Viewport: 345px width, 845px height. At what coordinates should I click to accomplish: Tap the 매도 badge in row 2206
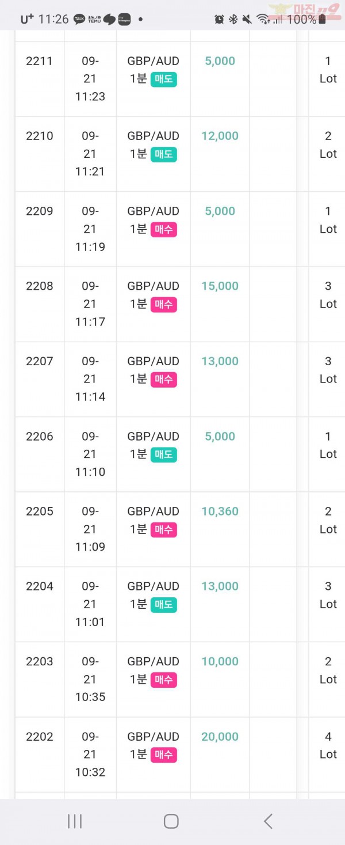click(x=164, y=454)
